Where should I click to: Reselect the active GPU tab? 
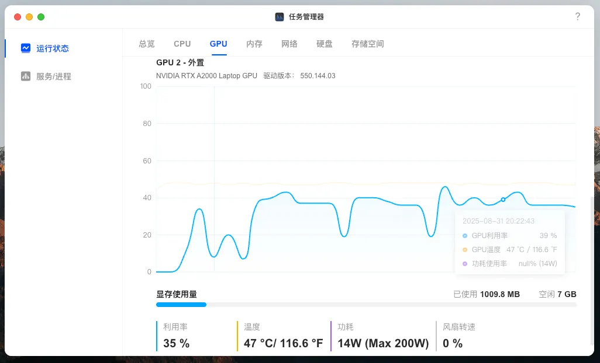coord(218,43)
